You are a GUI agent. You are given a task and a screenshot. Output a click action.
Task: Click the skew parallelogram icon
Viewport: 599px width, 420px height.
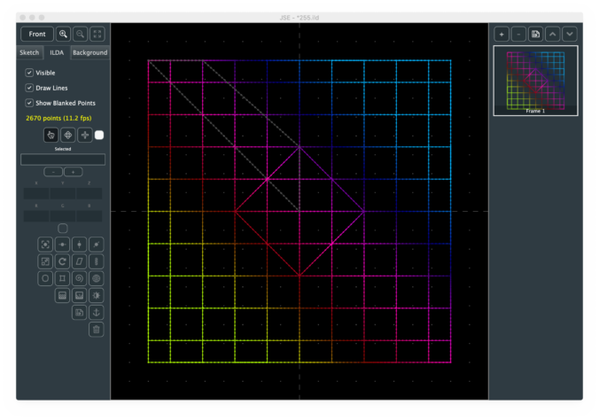[x=79, y=261]
